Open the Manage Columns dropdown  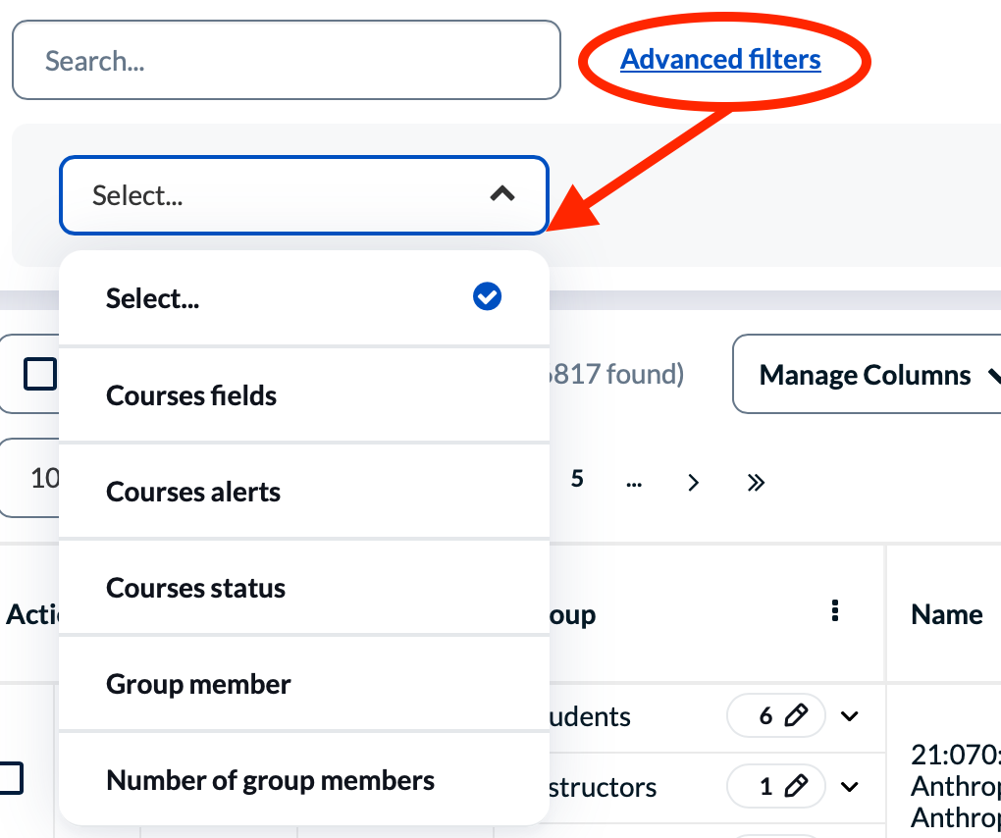pos(867,374)
